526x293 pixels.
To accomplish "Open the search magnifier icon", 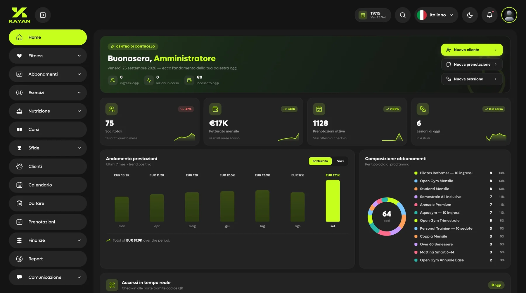I will click(403, 15).
